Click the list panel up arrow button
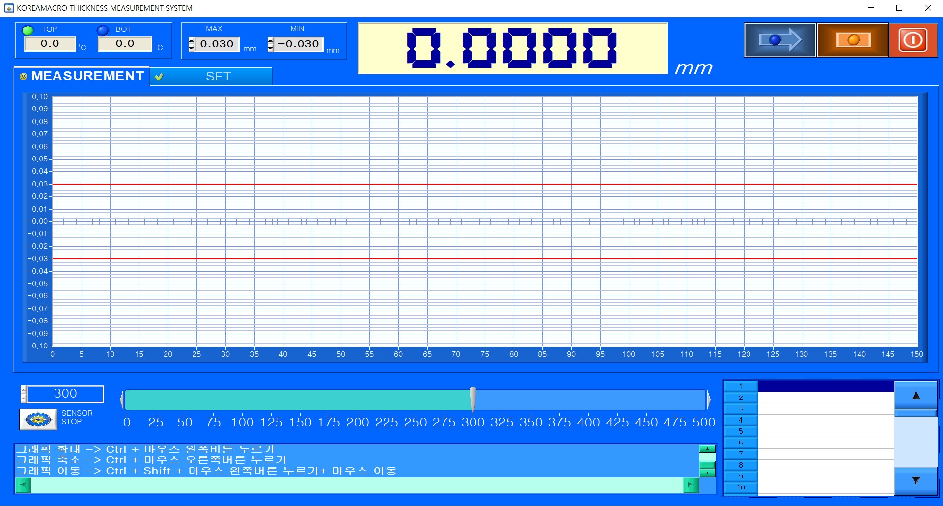 pyautogui.click(x=916, y=395)
